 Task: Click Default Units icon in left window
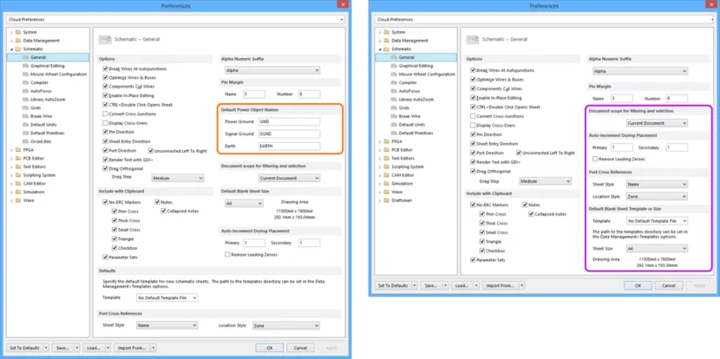pos(26,124)
